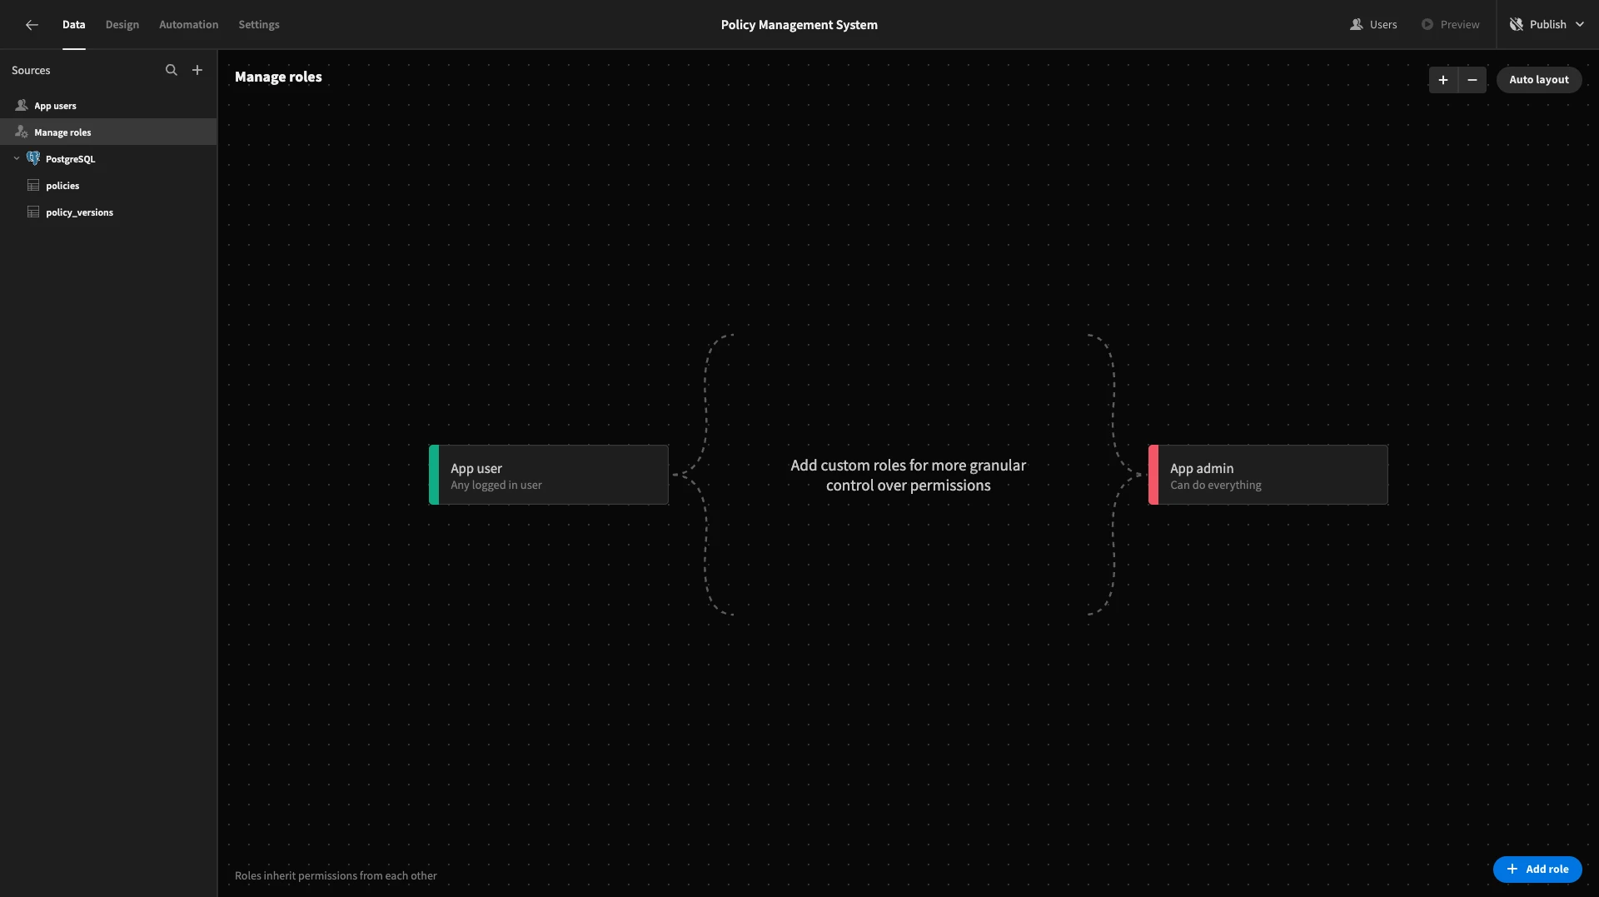Click the App admin red color bar

(x=1153, y=475)
